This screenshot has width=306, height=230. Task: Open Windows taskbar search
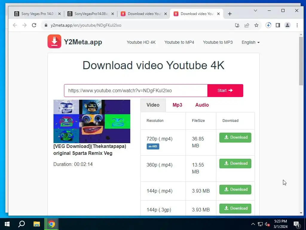22,224
